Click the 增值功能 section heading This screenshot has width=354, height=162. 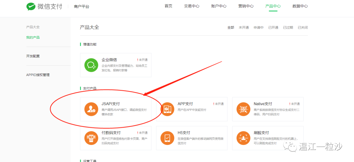pyautogui.click(x=89, y=44)
